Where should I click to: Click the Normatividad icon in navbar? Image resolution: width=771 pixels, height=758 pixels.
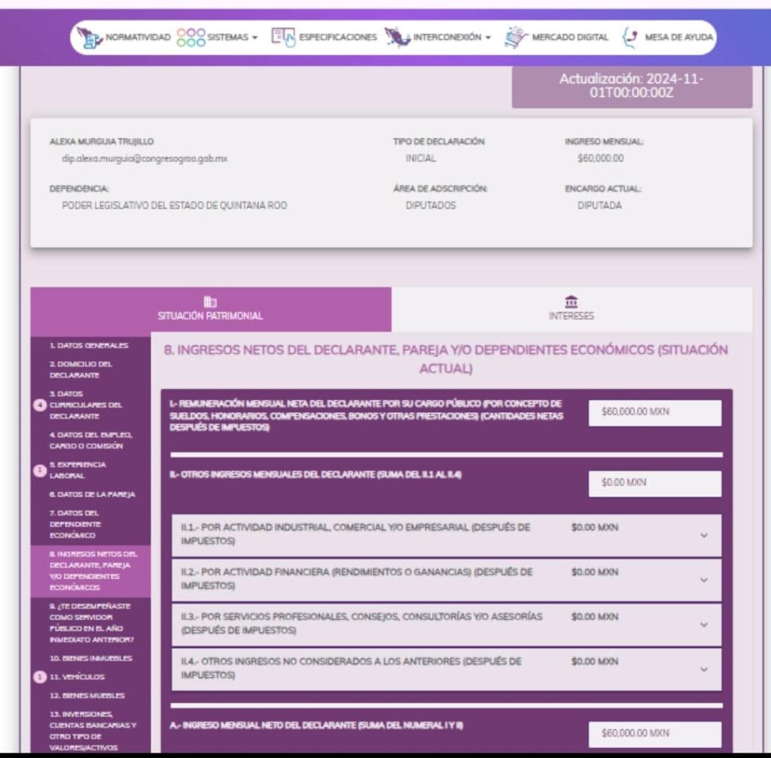90,38
